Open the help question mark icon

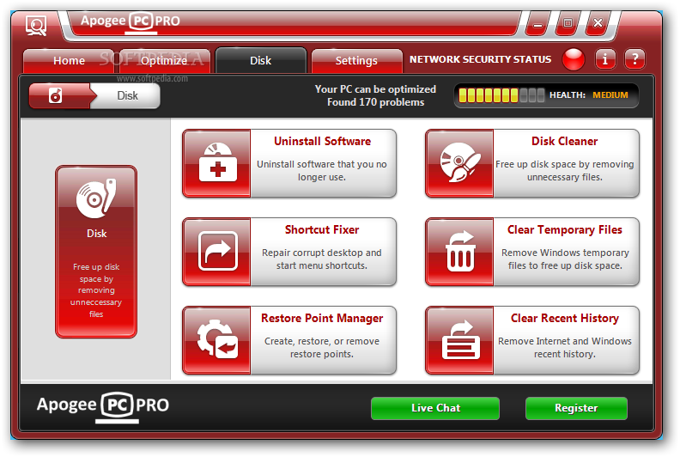coord(634,59)
